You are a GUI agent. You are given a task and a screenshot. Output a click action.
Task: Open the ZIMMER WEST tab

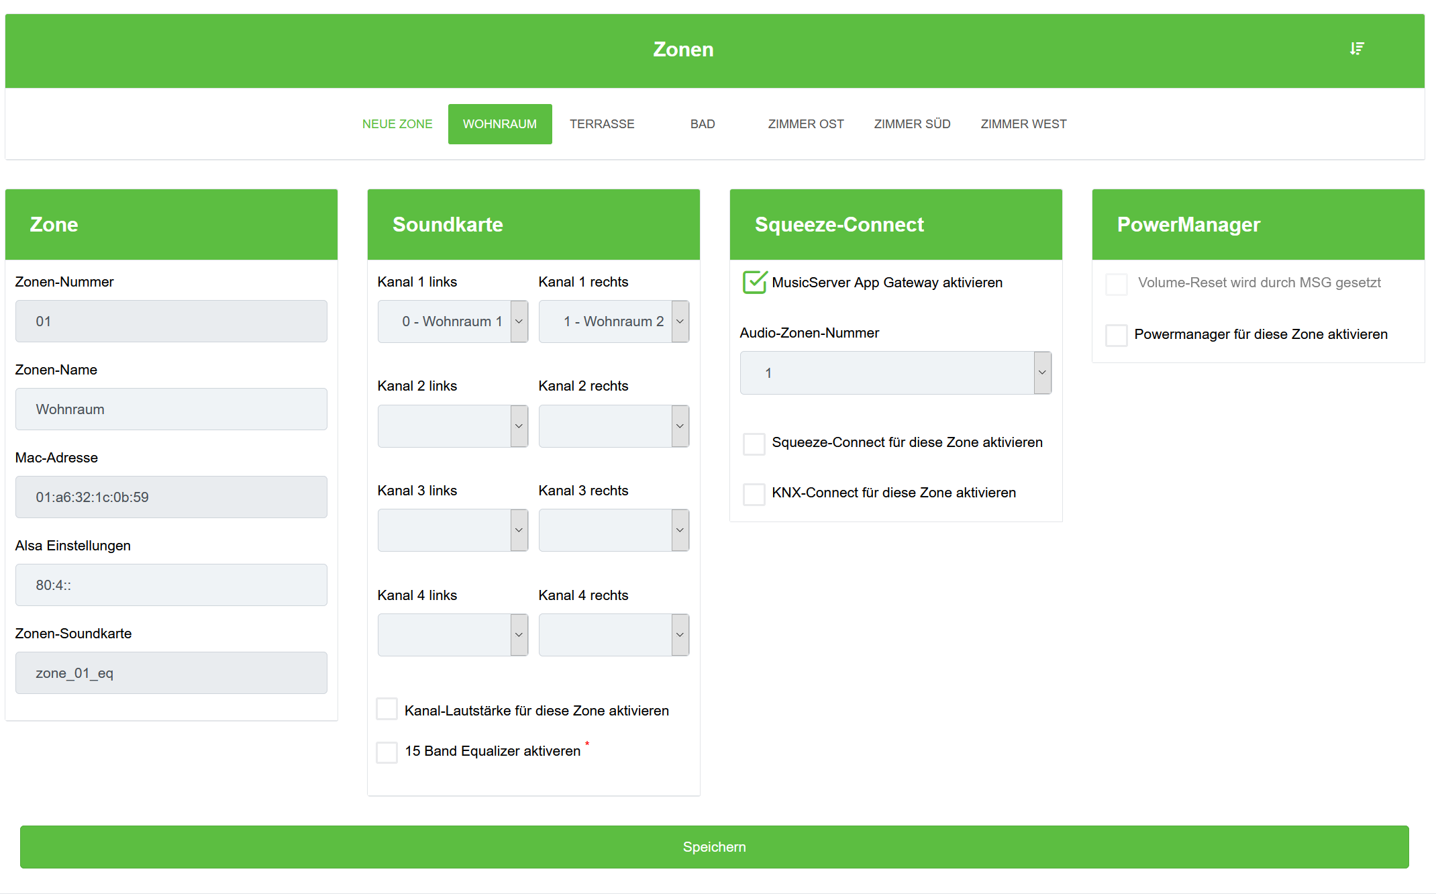tap(1023, 124)
